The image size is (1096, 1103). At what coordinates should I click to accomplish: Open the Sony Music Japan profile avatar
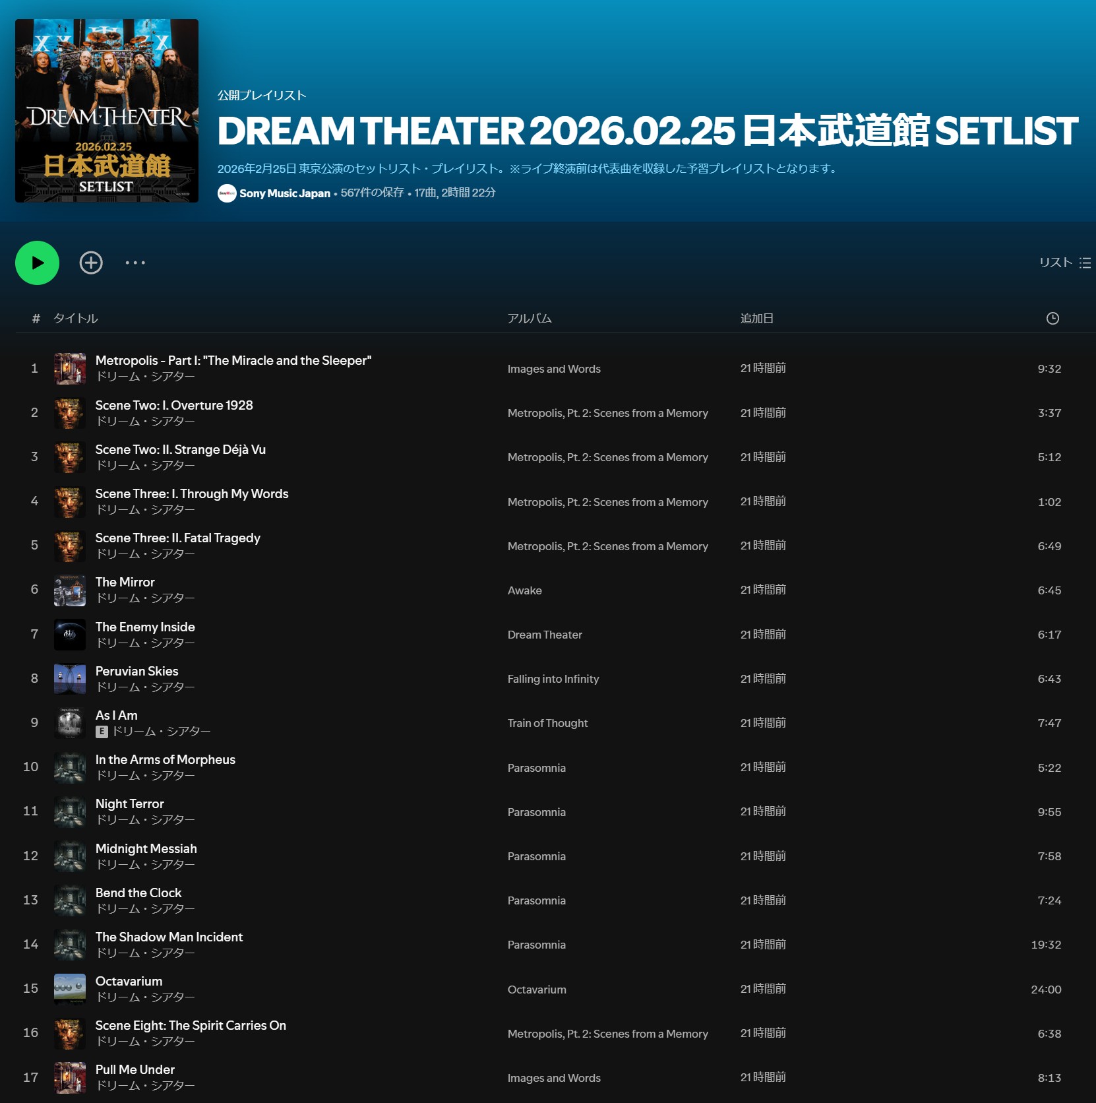[x=227, y=193]
